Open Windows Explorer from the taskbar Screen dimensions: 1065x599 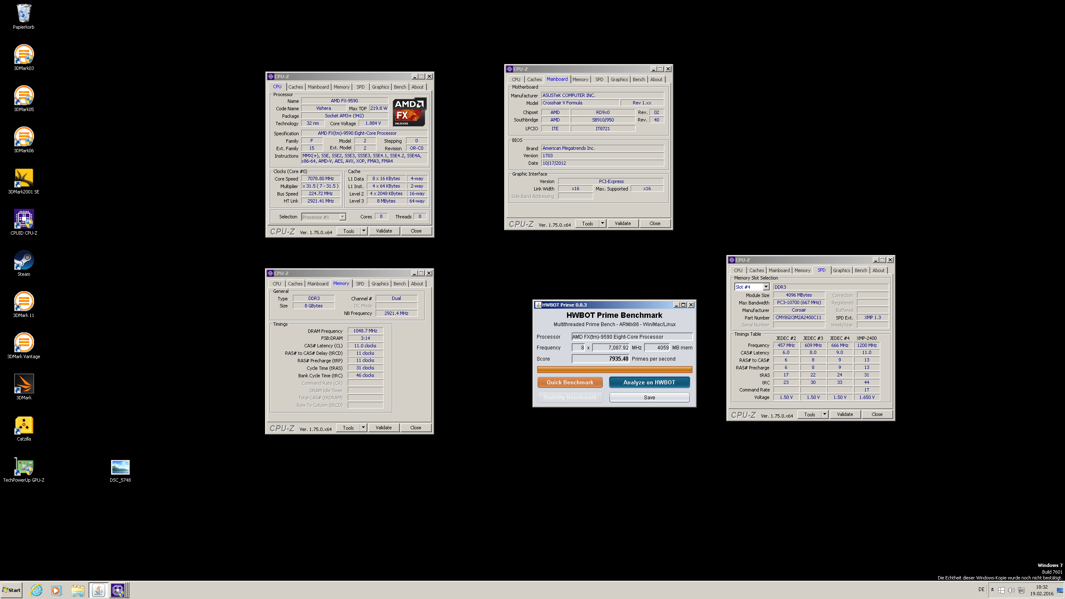tap(77, 590)
